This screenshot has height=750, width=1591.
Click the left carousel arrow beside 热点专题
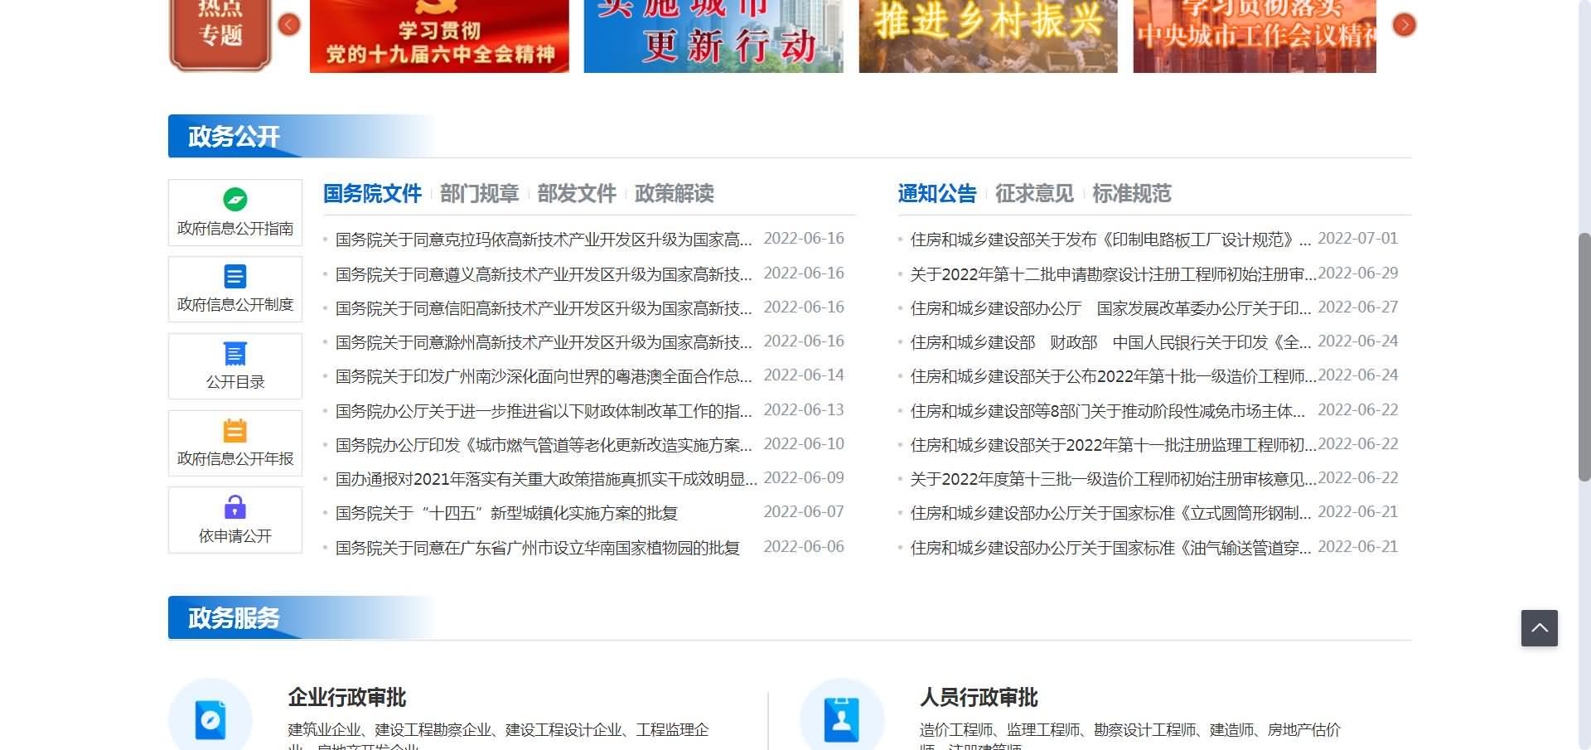pyautogui.click(x=289, y=25)
